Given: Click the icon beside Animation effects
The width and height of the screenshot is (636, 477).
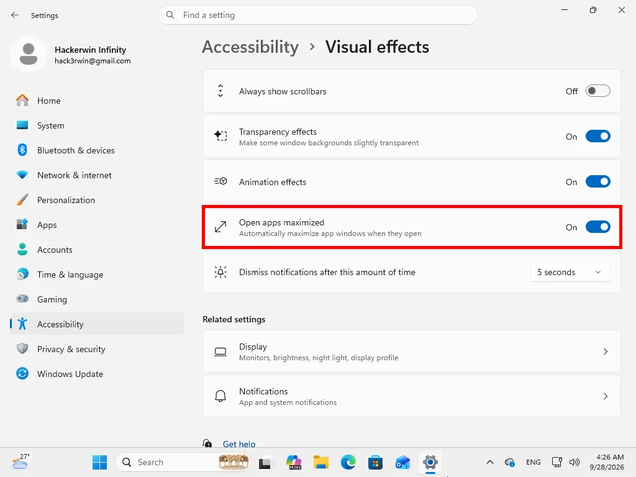Looking at the screenshot, I should 220,181.
